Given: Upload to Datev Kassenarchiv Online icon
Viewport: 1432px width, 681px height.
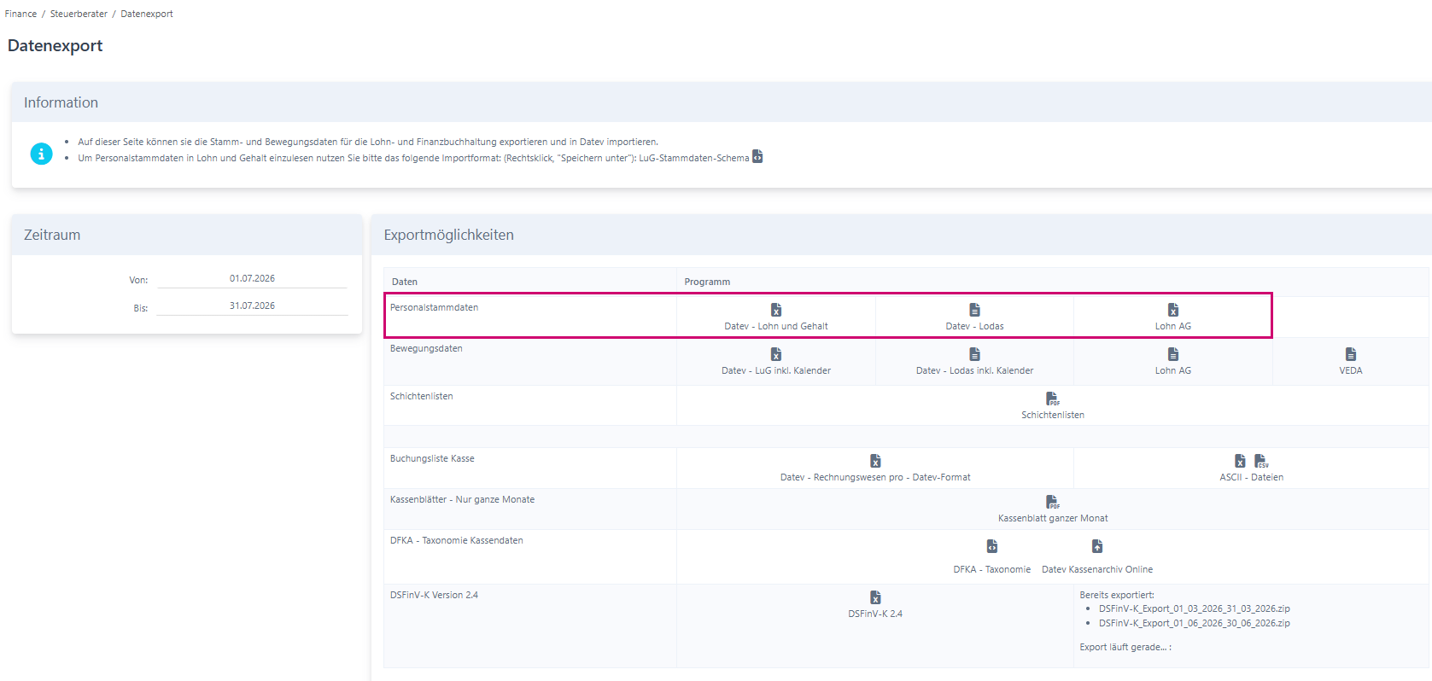Looking at the screenshot, I should tap(1097, 546).
